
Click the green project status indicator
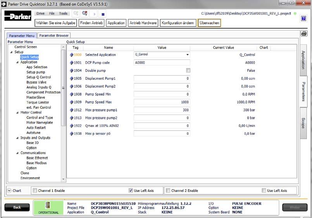click(x=295, y=14)
